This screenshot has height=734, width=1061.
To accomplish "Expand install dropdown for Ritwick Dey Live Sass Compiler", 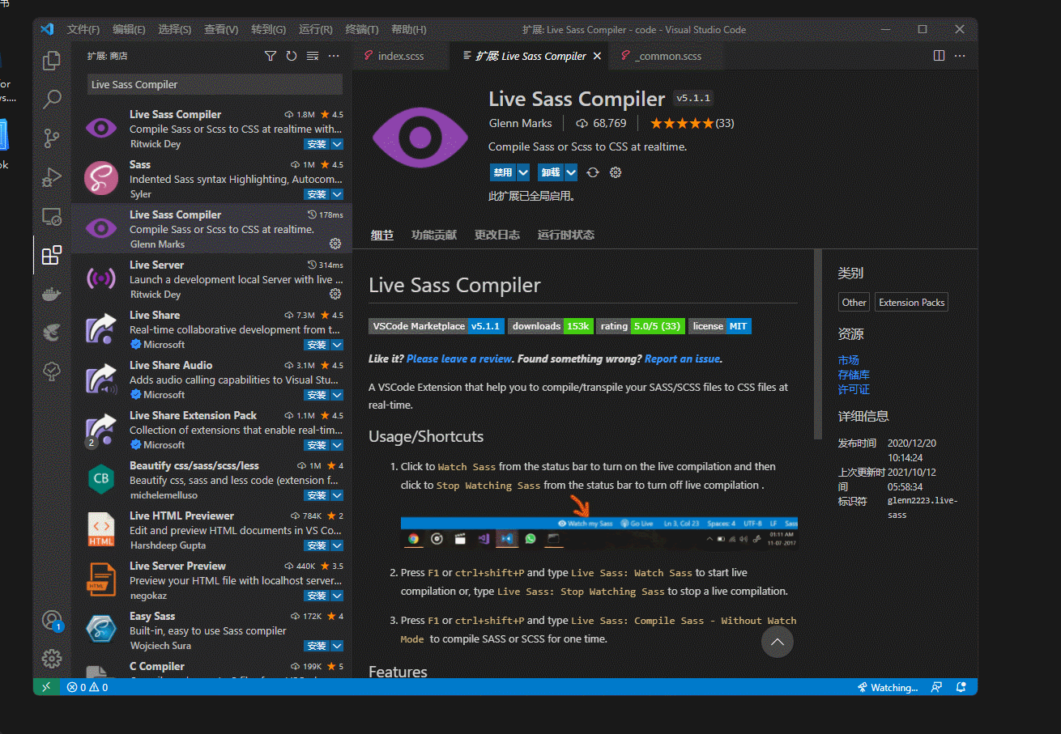I will 337,144.
